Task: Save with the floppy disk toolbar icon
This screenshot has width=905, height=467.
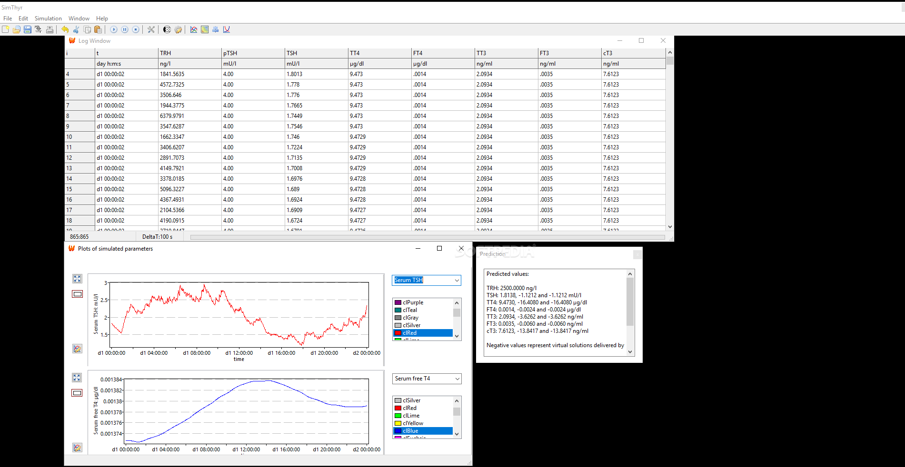Action: 28,29
